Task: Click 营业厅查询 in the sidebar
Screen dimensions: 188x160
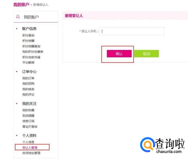Action: click(30, 127)
